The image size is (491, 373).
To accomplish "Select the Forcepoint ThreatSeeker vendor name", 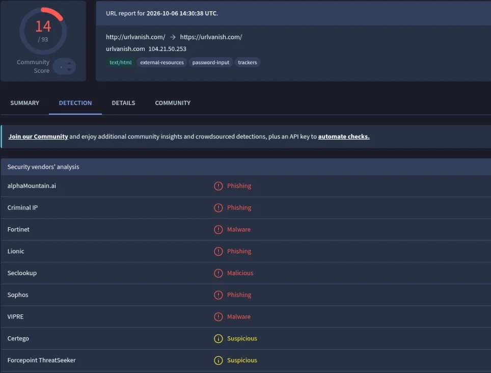I will tap(42, 360).
